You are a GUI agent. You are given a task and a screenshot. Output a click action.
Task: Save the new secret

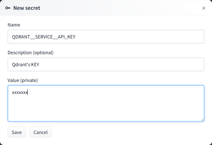(x=17, y=132)
